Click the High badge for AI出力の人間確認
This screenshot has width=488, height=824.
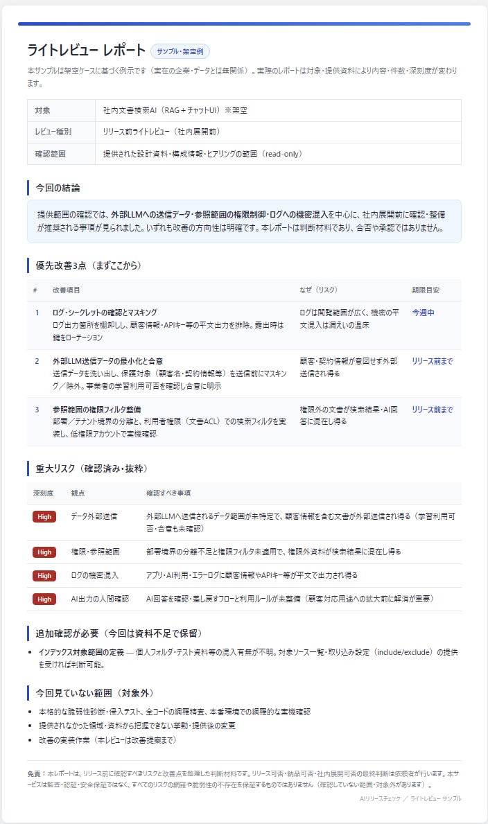[x=44, y=599]
